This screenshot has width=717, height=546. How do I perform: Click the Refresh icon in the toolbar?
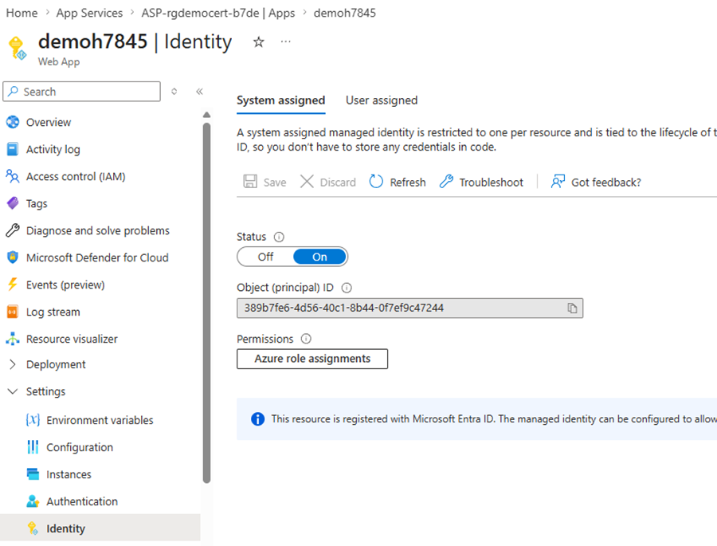tap(377, 182)
